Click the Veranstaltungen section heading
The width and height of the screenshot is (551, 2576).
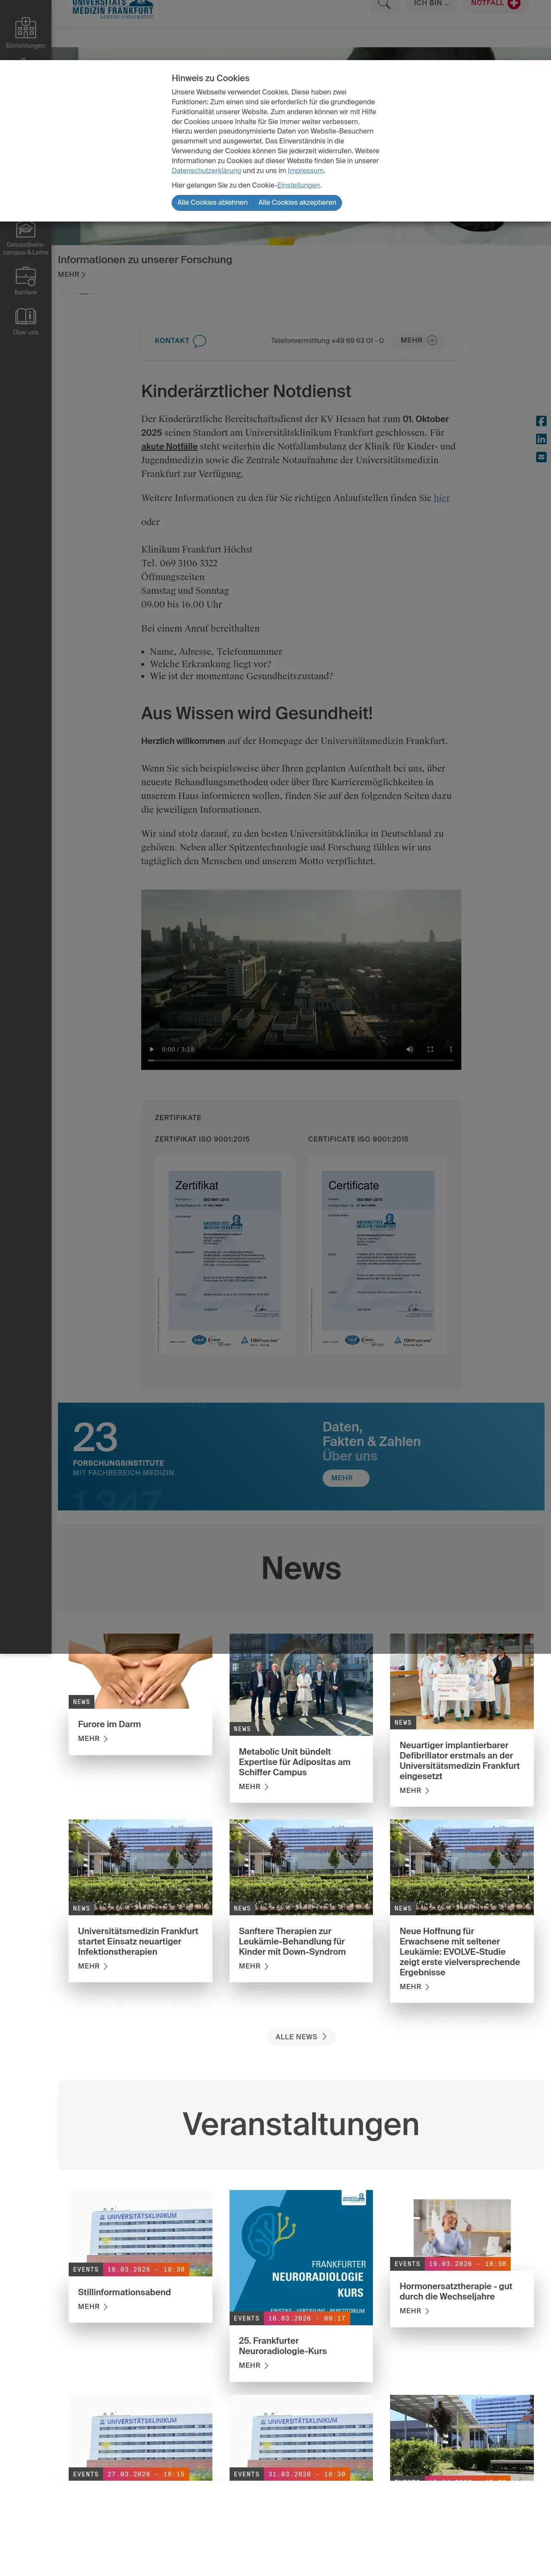coord(301,2124)
